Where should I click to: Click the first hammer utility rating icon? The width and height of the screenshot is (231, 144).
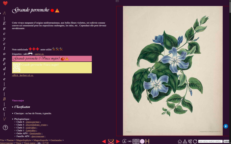tap(54, 49)
